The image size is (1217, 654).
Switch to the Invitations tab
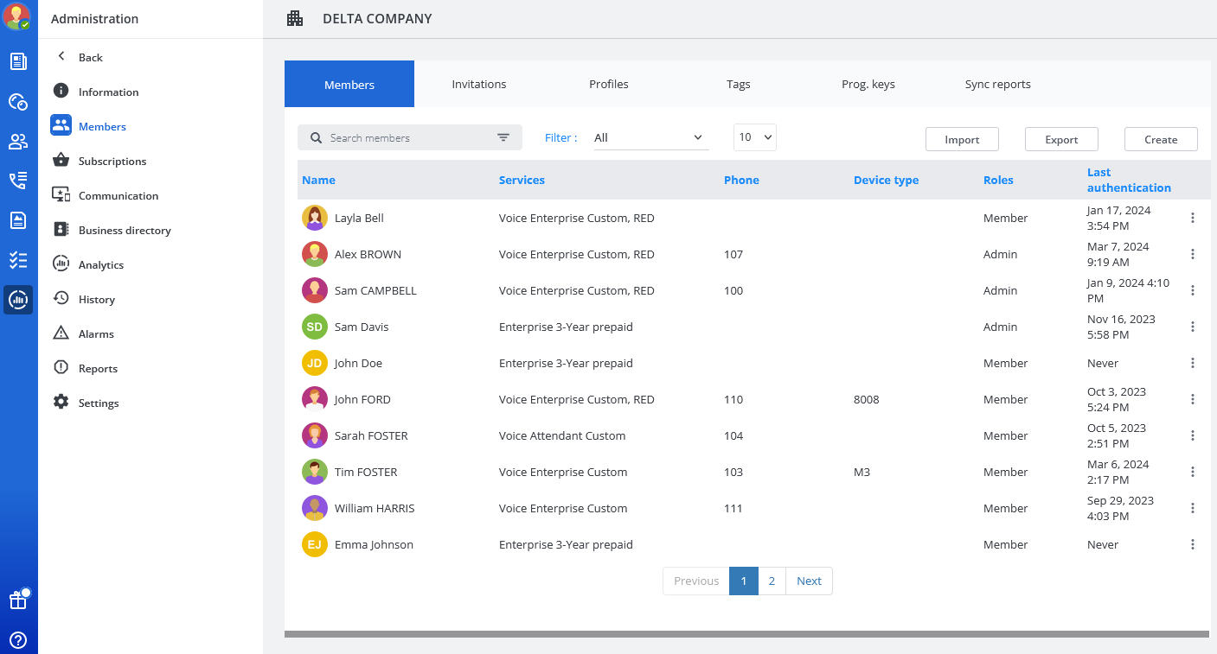[478, 84]
